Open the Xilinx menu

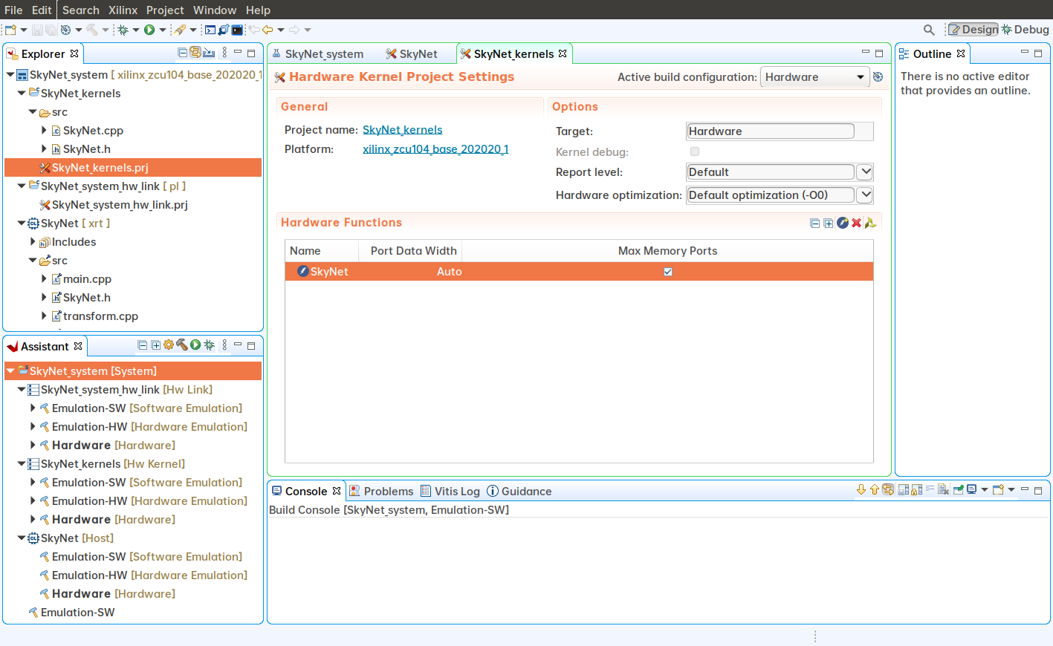coord(123,10)
